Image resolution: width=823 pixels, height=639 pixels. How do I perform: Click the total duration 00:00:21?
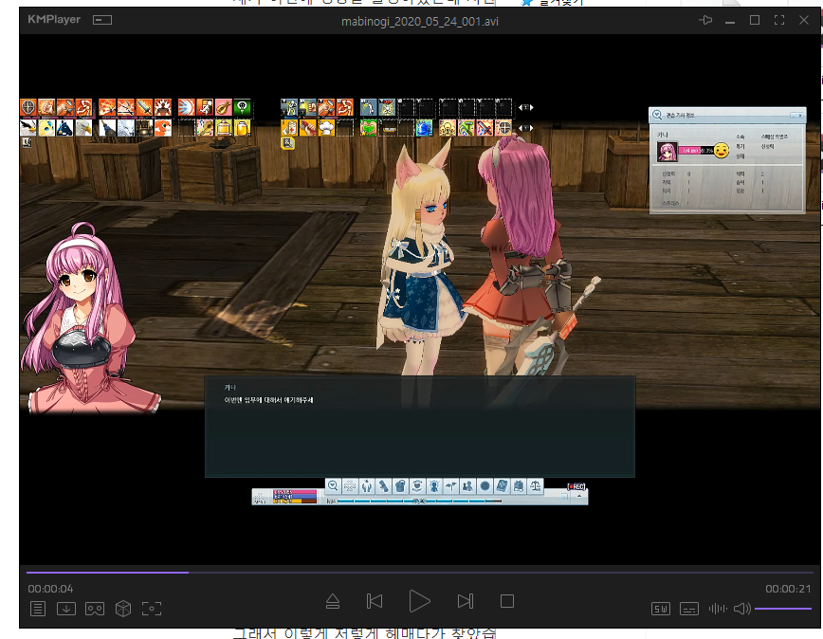click(788, 589)
